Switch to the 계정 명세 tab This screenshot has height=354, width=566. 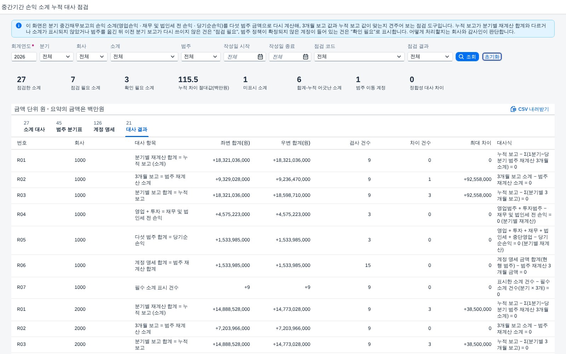104,126
